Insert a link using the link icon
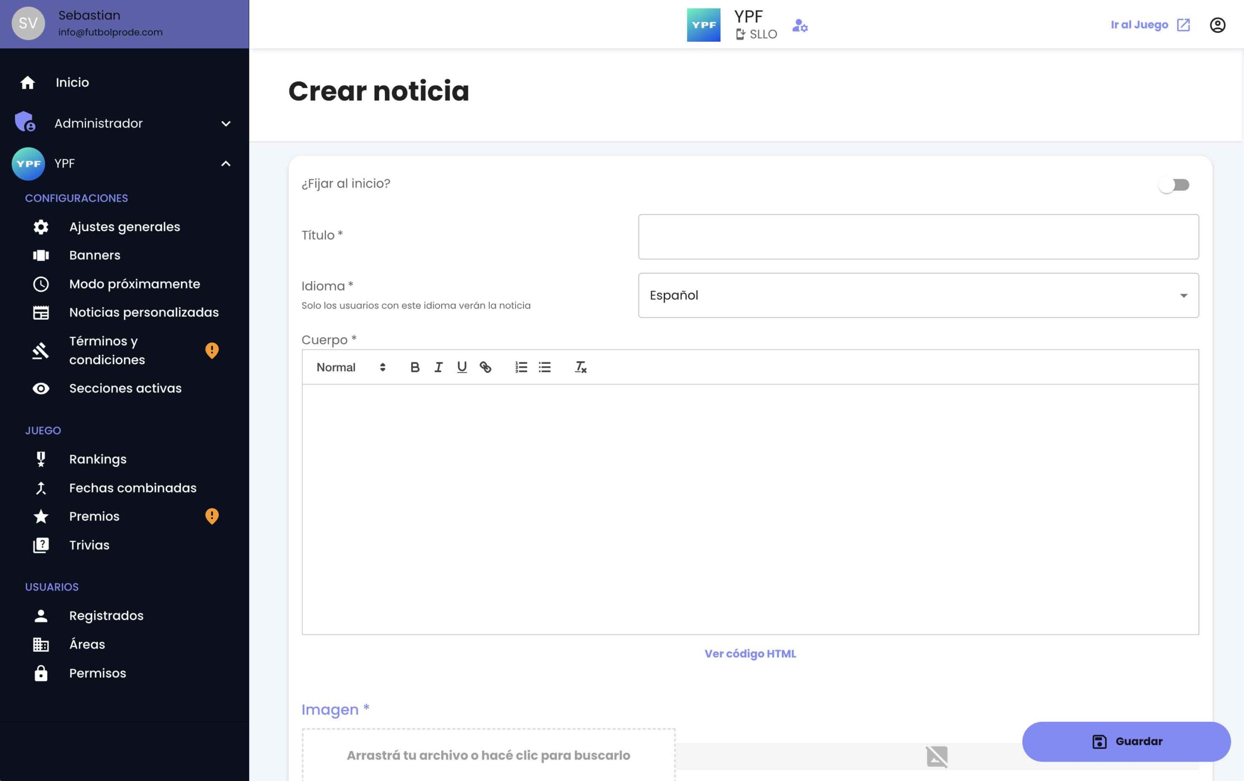 click(x=485, y=367)
